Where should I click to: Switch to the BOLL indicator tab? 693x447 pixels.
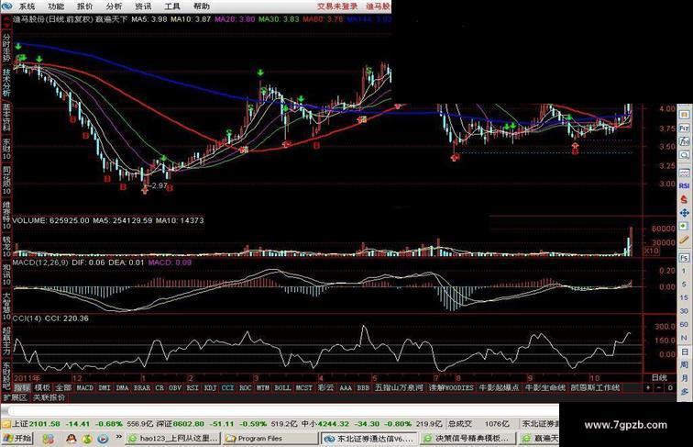coord(282,387)
